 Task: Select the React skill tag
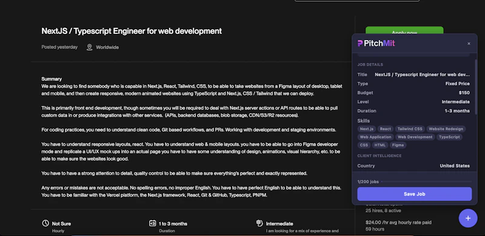pyautogui.click(x=386, y=129)
